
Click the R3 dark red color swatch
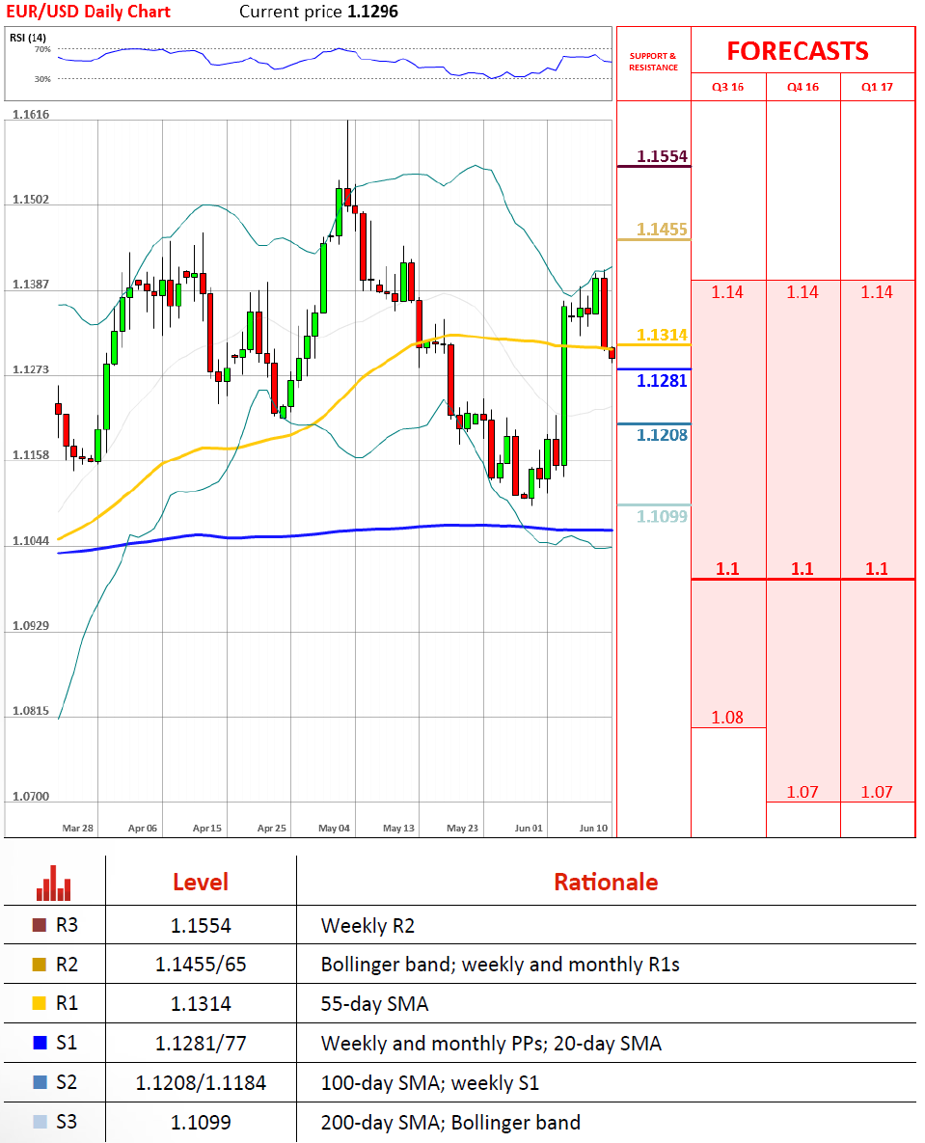tap(41, 925)
